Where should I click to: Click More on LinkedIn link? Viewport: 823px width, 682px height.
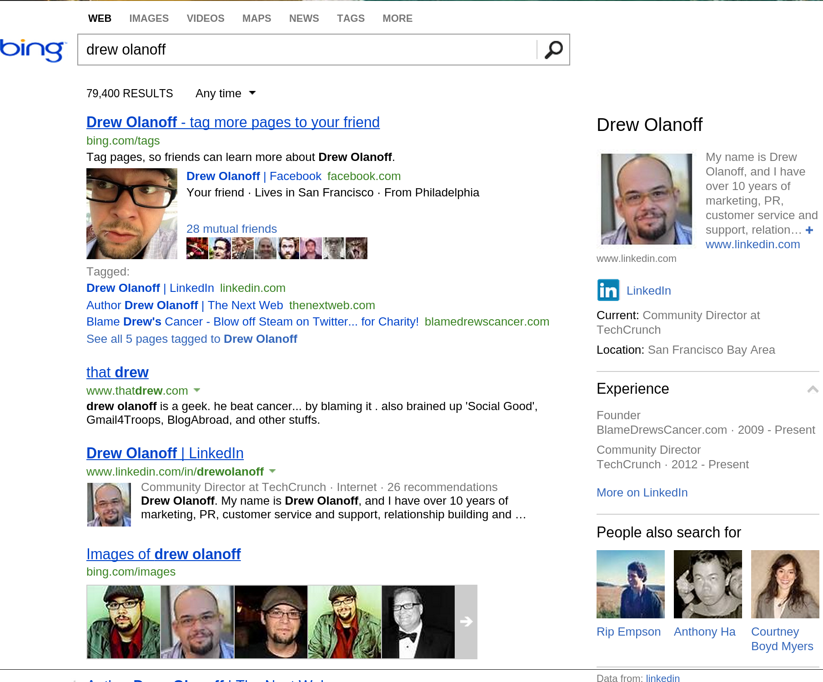[642, 492]
